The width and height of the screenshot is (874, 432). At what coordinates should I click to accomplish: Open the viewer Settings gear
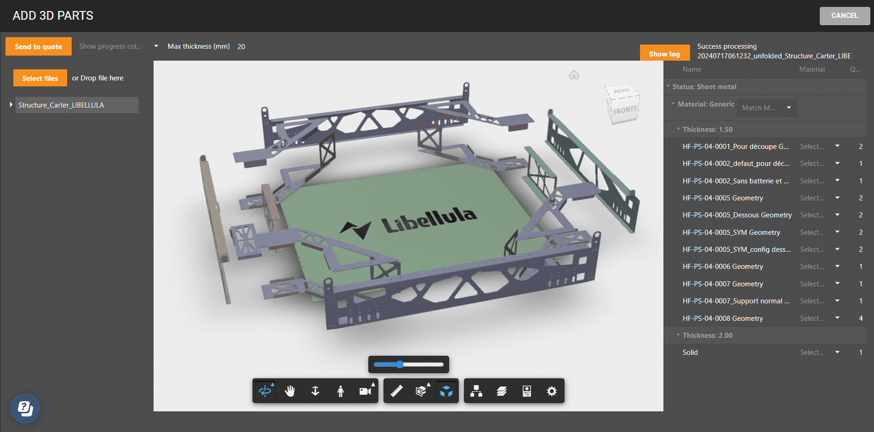tap(552, 391)
